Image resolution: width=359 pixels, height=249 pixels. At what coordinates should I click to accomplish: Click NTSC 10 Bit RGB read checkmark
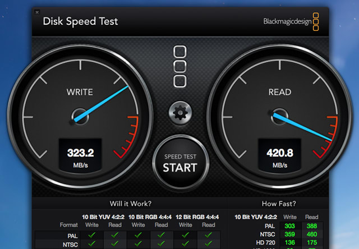click(x=161, y=243)
